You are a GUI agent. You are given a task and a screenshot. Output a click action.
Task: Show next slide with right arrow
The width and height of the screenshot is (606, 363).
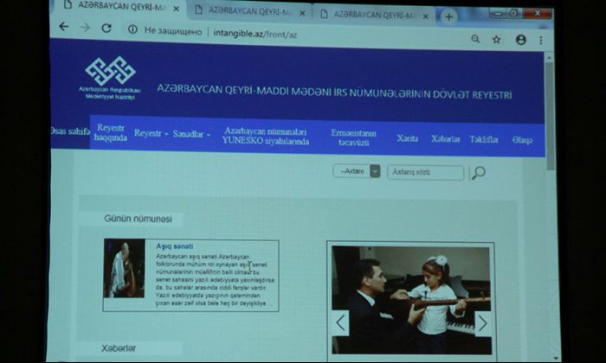tap(483, 324)
